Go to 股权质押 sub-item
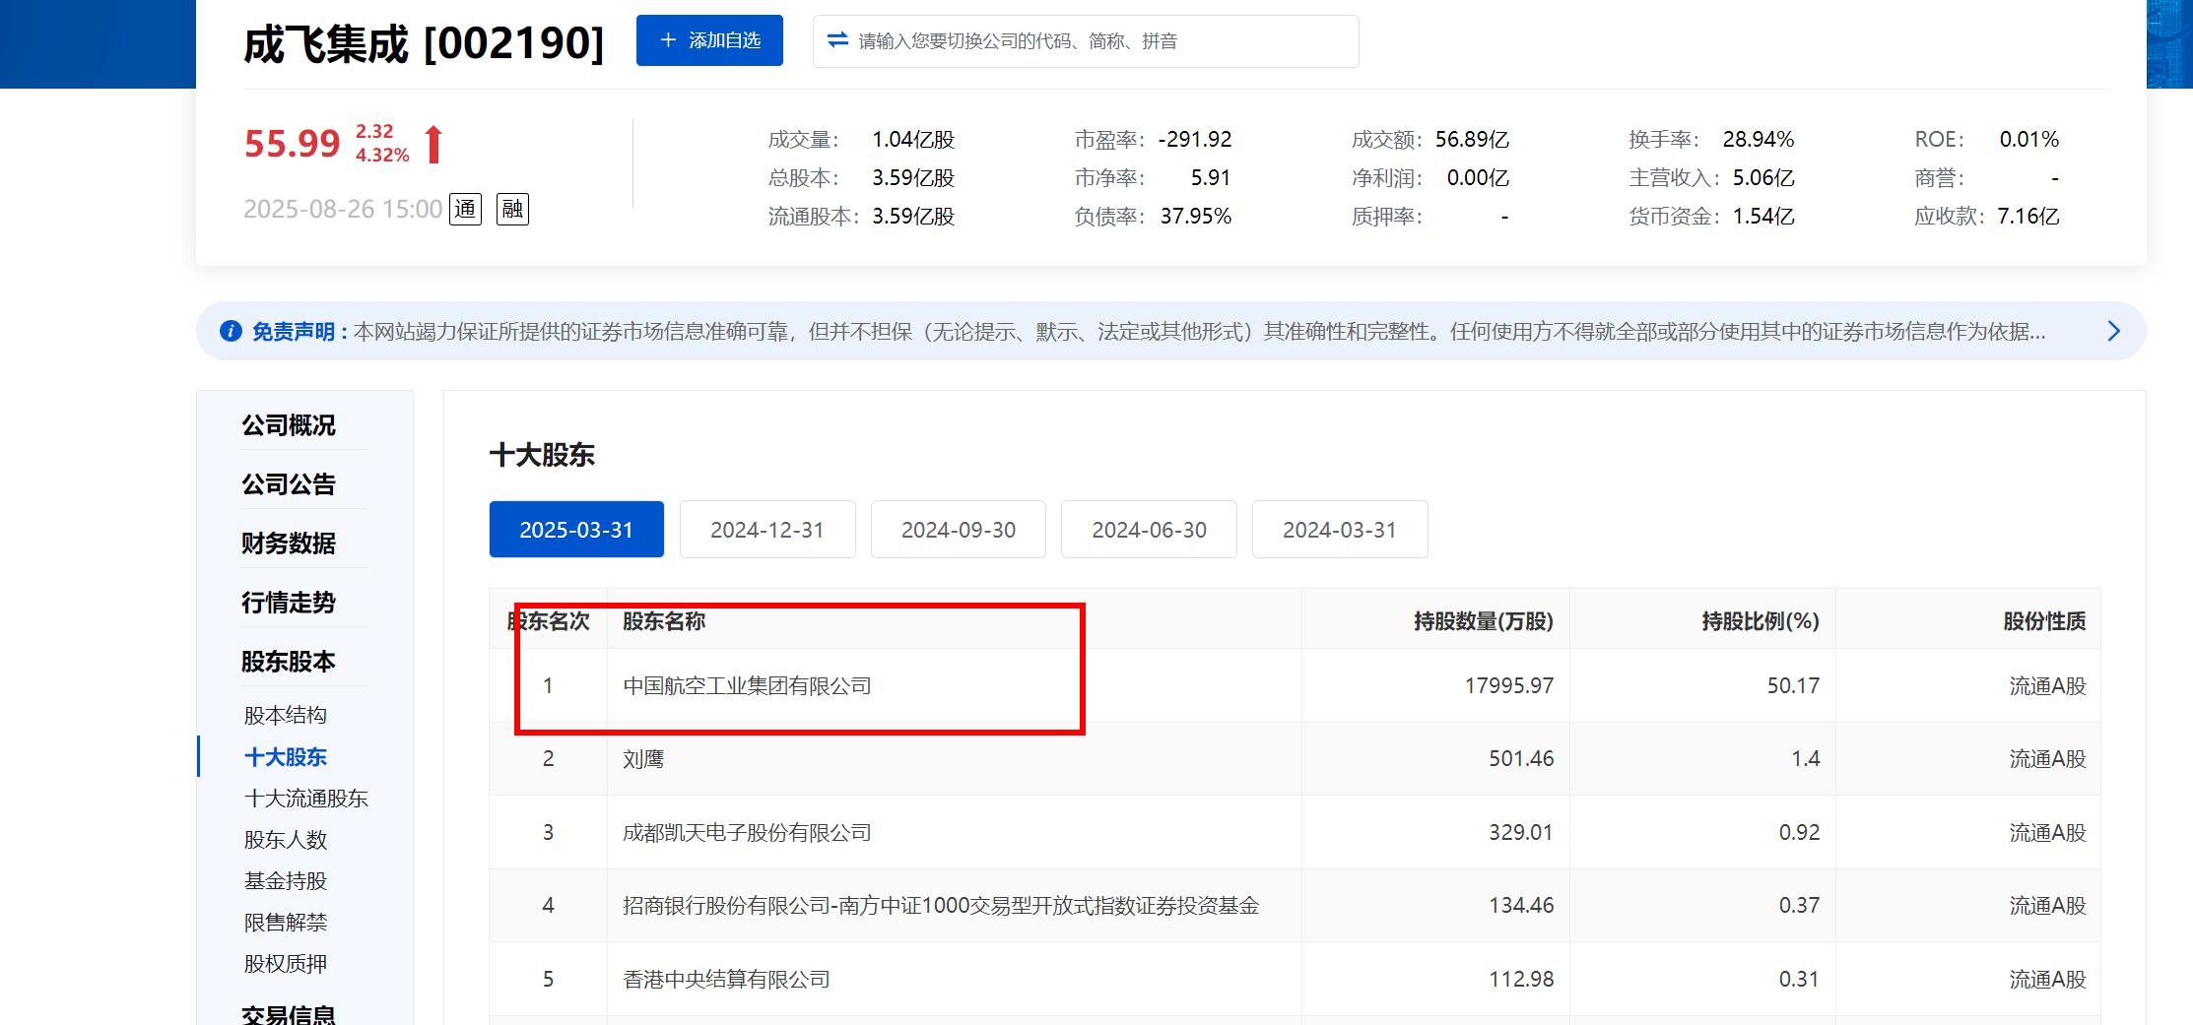The image size is (2193, 1025). [286, 964]
